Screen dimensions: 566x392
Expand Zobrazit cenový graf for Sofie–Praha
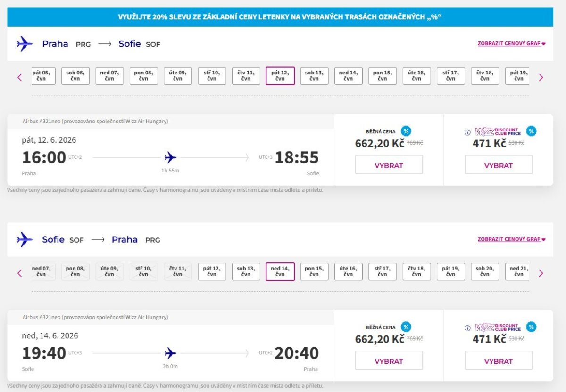tap(511, 239)
